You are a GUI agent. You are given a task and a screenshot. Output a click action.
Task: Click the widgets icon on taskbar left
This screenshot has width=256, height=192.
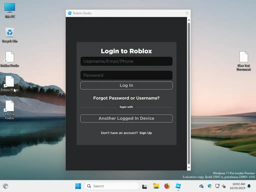[5, 186]
